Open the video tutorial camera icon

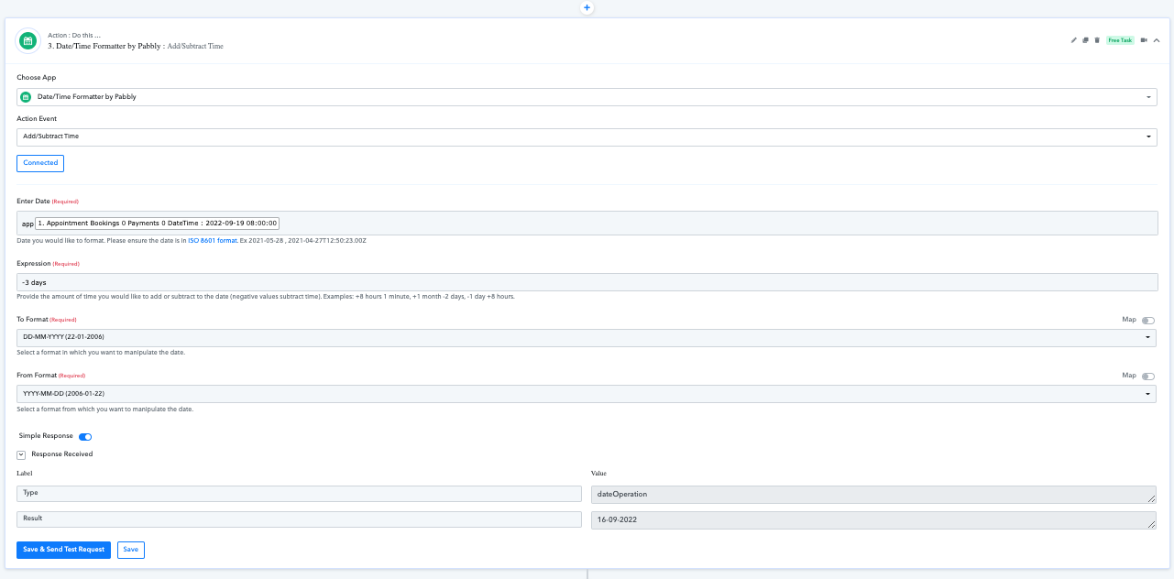point(1144,40)
